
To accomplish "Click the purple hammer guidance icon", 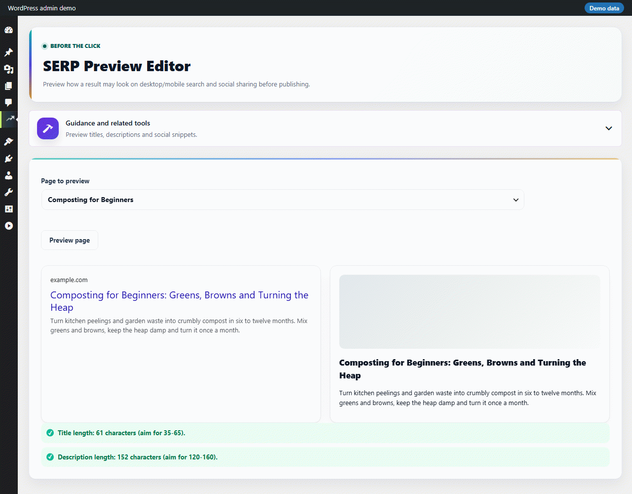I will click(x=48, y=128).
